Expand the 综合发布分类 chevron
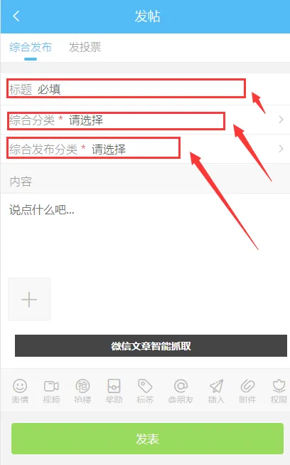The width and height of the screenshot is (290, 465). pos(281,149)
